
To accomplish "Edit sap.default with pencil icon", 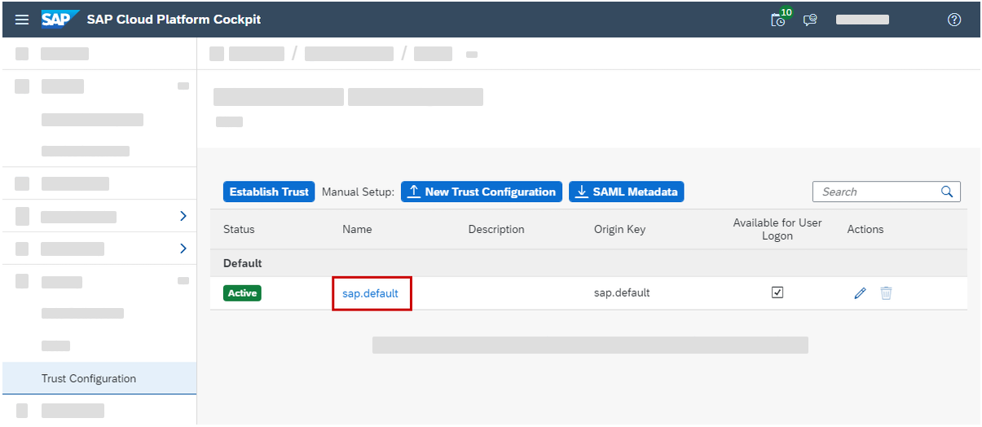I will coord(860,293).
